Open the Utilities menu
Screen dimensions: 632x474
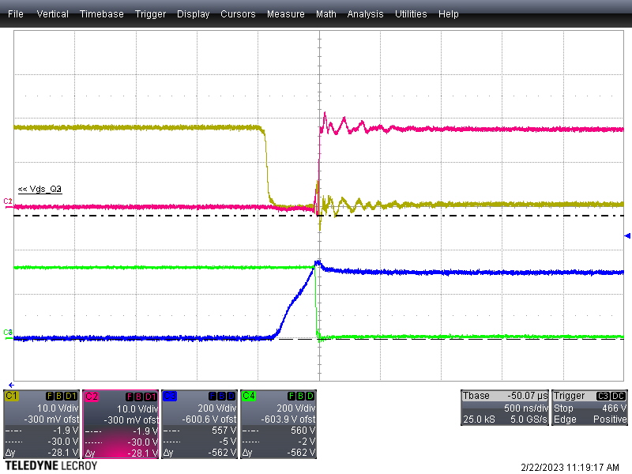point(411,14)
